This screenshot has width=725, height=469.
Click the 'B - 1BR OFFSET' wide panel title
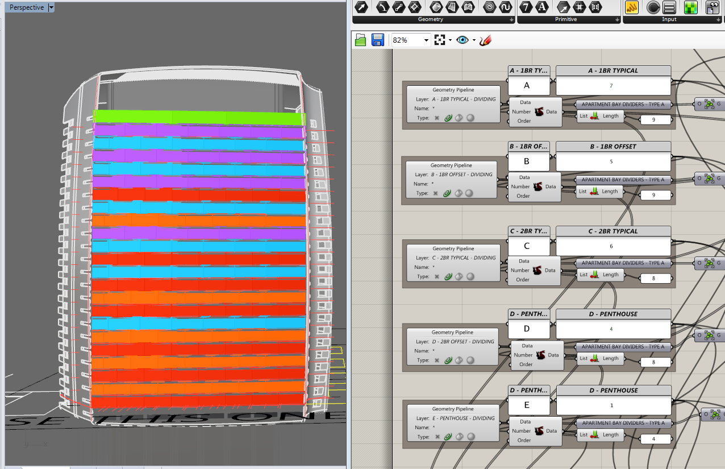[613, 146]
